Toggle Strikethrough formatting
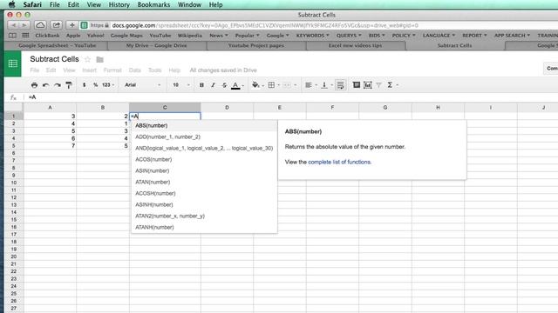558x313 pixels. [x=224, y=85]
